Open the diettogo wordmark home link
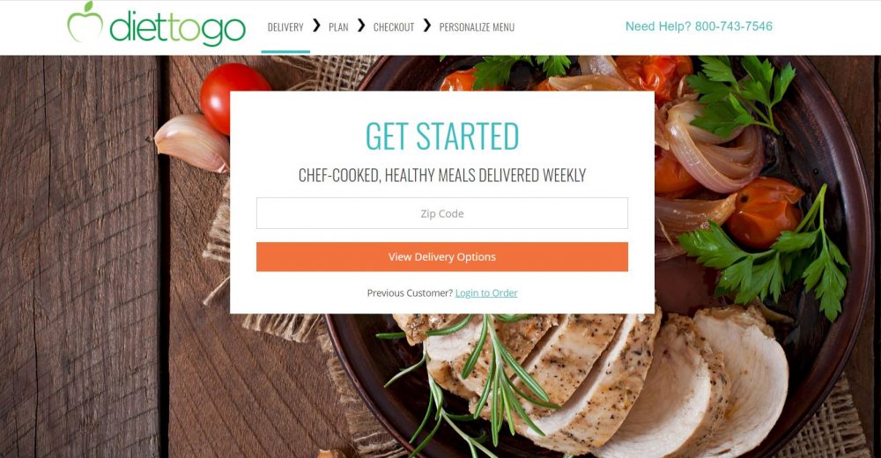Image resolution: width=881 pixels, height=458 pixels. 177,27
